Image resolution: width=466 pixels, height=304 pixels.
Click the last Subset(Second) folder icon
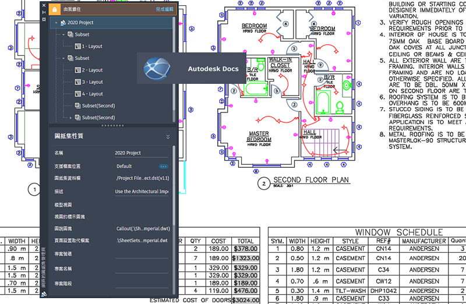coord(77,118)
